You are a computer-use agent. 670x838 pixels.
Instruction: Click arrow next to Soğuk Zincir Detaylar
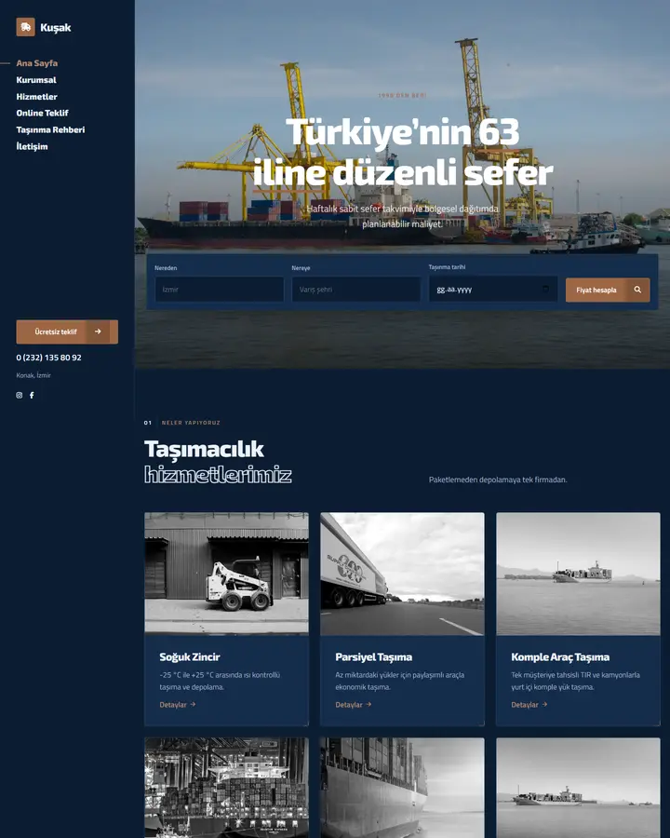[193, 705]
